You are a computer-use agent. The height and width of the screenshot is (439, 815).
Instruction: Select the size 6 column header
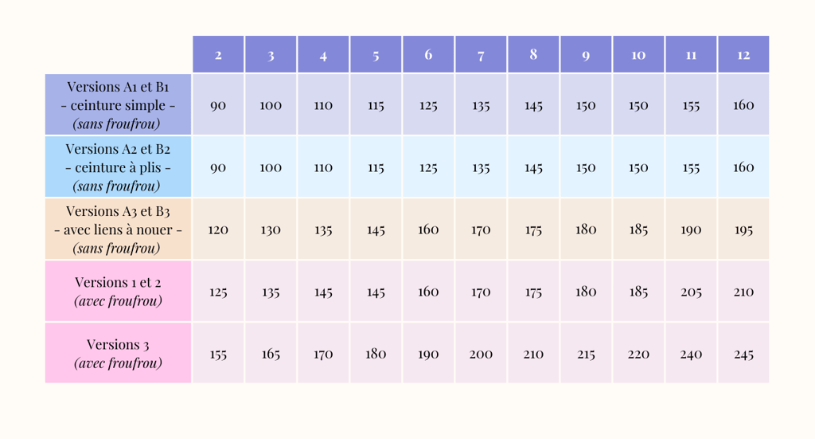(x=428, y=54)
